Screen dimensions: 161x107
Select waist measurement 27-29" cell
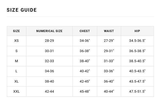click(109, 41)
